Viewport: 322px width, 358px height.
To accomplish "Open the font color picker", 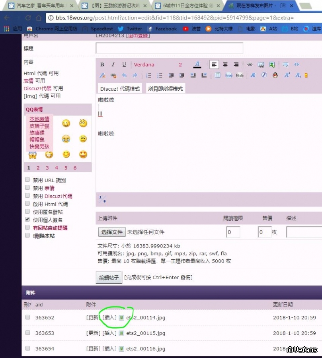I will (197, 65).
